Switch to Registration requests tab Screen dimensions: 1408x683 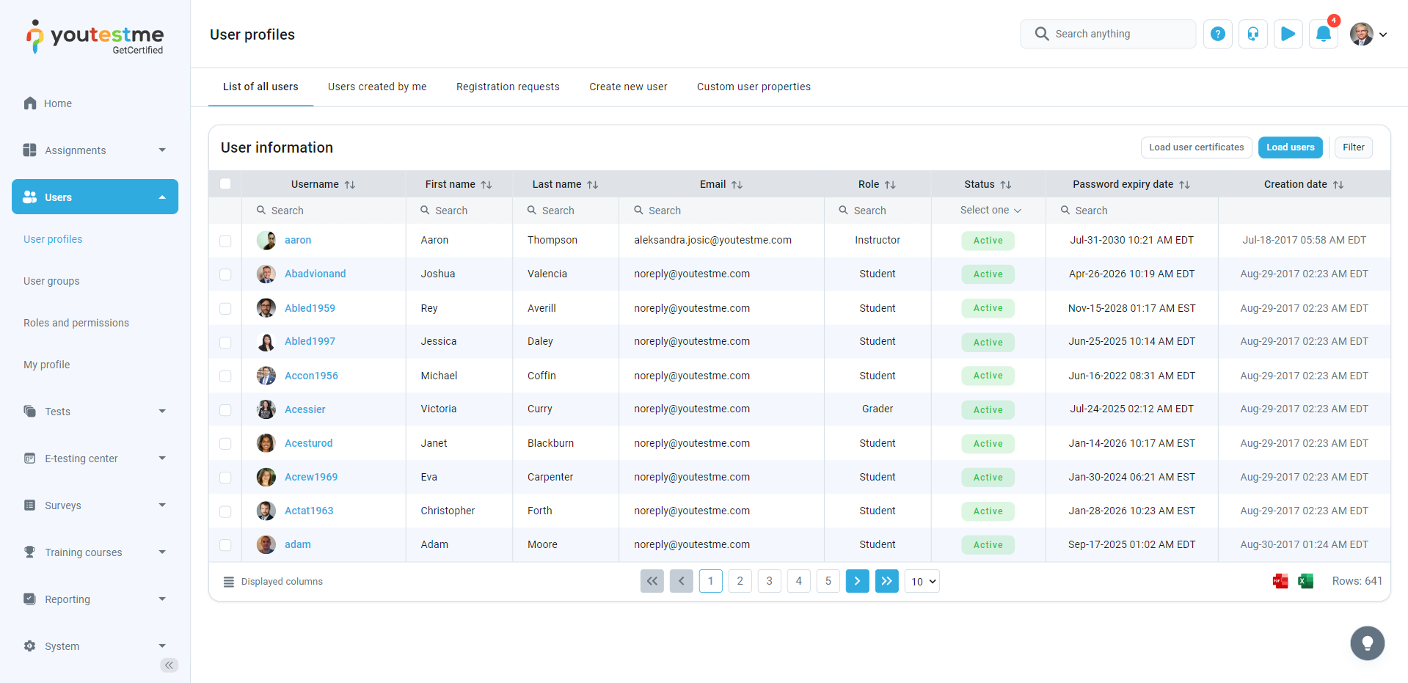(508, 87)
